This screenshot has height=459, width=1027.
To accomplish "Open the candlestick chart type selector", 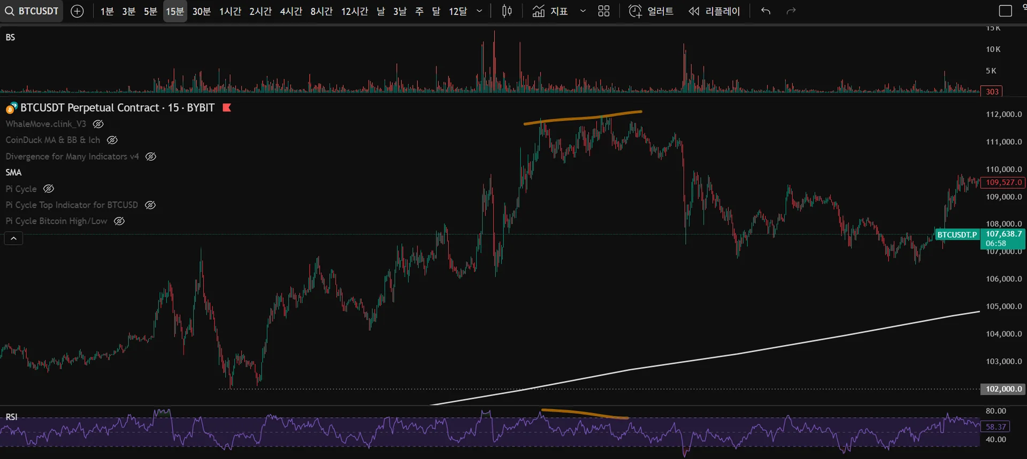I will pyautogui.click(x=507, y=11).
